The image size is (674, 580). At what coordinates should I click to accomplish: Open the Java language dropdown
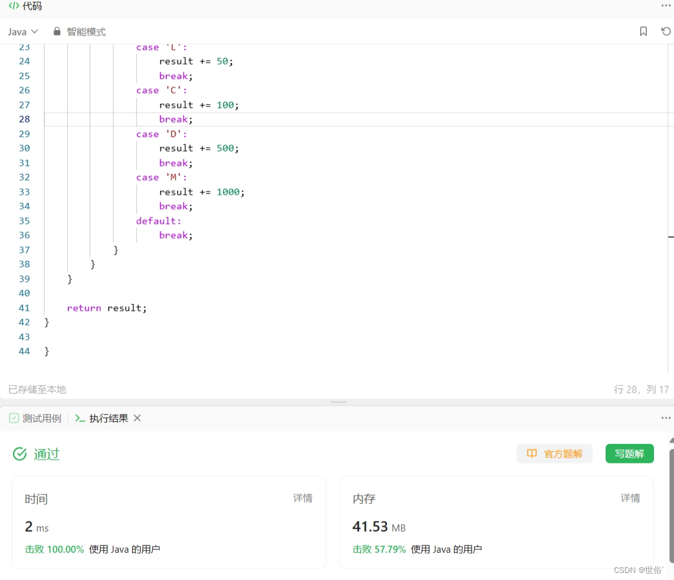23,32
